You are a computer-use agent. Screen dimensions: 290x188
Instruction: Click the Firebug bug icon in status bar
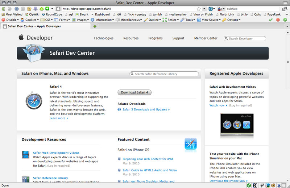point(261,185)
